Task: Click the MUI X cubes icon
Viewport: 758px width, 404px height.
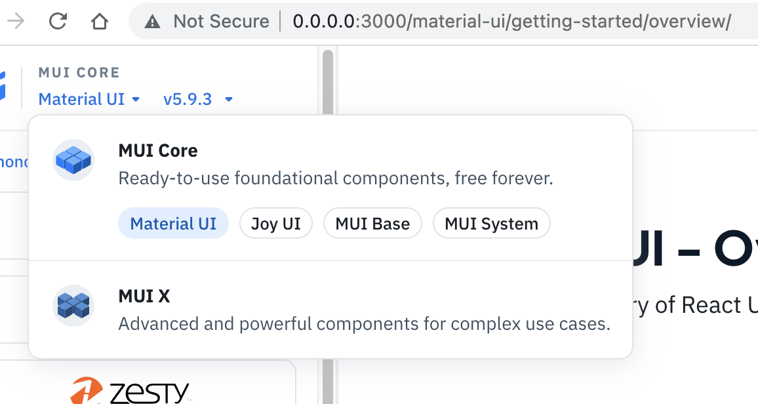Action: [x=73, y=306]
